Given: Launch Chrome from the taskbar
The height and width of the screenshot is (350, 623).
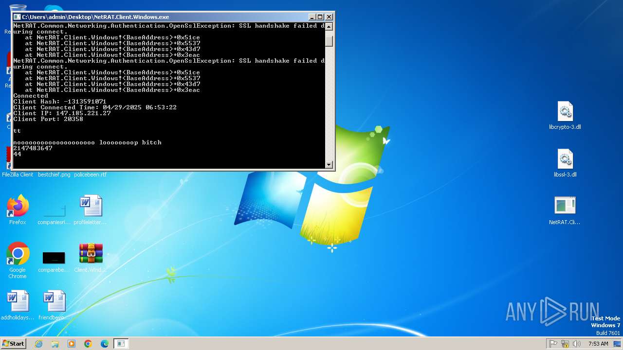Looking at the screenshot, I should (88, 344).
